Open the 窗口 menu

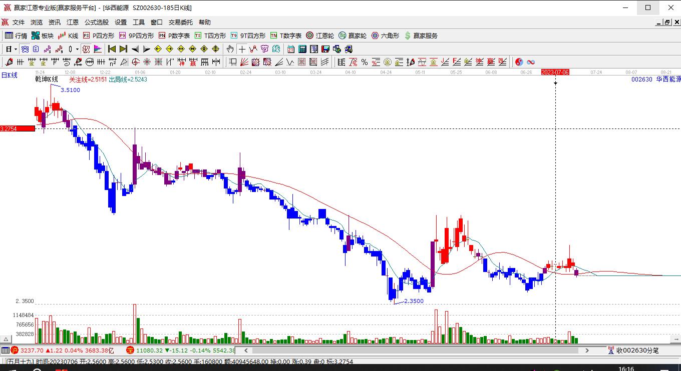(157, 22)
